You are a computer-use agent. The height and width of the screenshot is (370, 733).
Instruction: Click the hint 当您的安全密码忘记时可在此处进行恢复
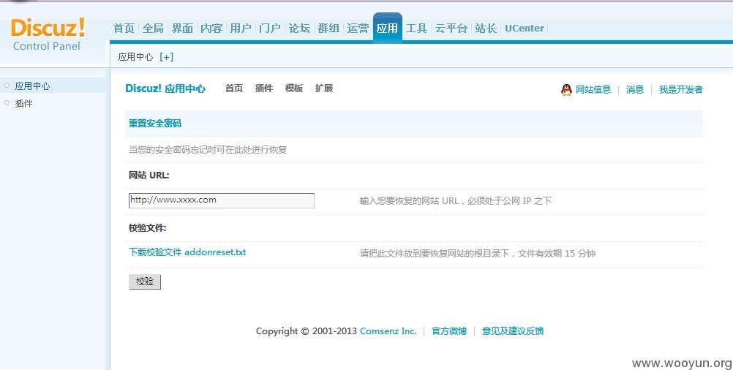(x=208, y=150)
